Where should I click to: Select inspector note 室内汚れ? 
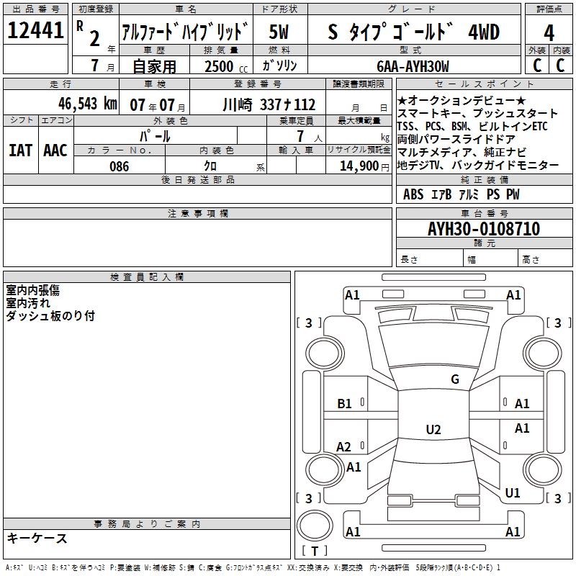(28, 303)
